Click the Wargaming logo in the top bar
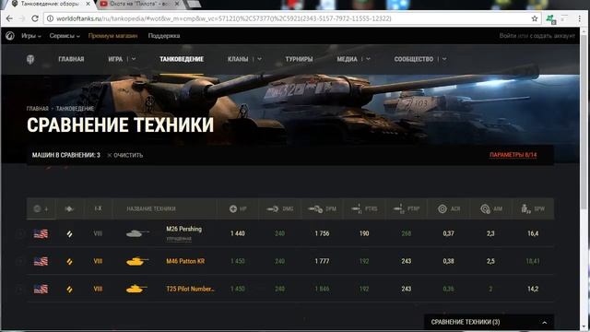This screenshot has width=590, height=332. pos(10,36)
